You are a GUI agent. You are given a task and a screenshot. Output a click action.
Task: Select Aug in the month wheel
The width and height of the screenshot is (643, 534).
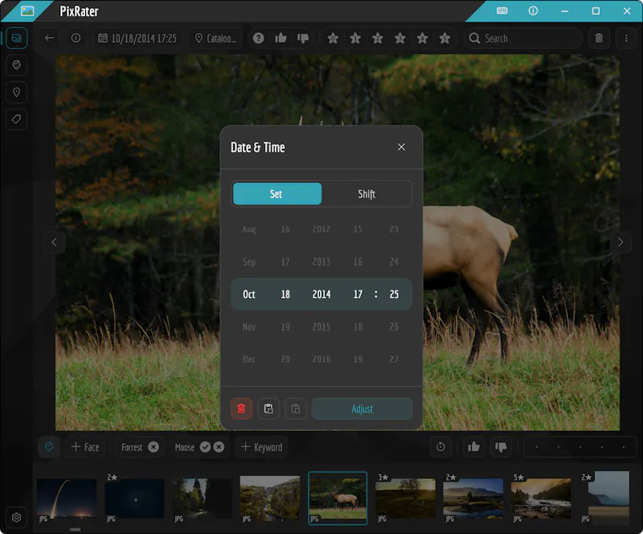click(249, 229)
